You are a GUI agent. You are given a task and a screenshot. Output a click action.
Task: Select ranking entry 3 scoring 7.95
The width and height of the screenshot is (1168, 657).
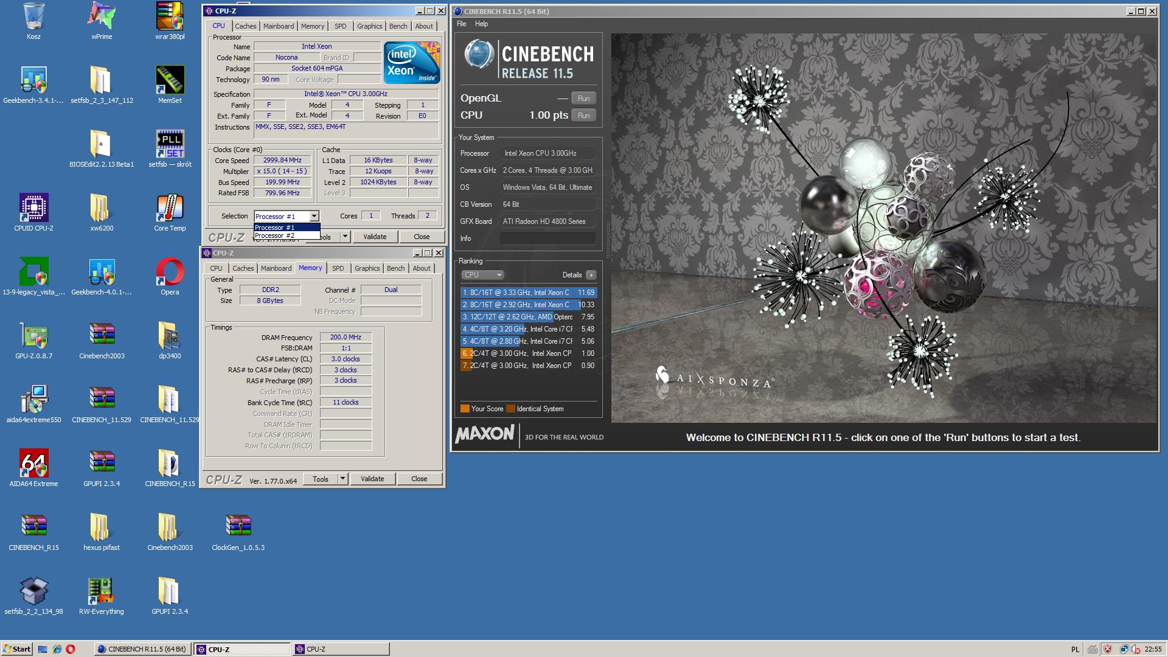(528, 317)
